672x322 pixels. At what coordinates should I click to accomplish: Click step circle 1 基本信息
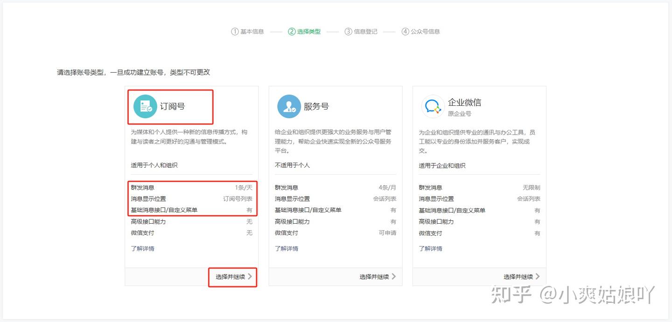coord(235,32)
